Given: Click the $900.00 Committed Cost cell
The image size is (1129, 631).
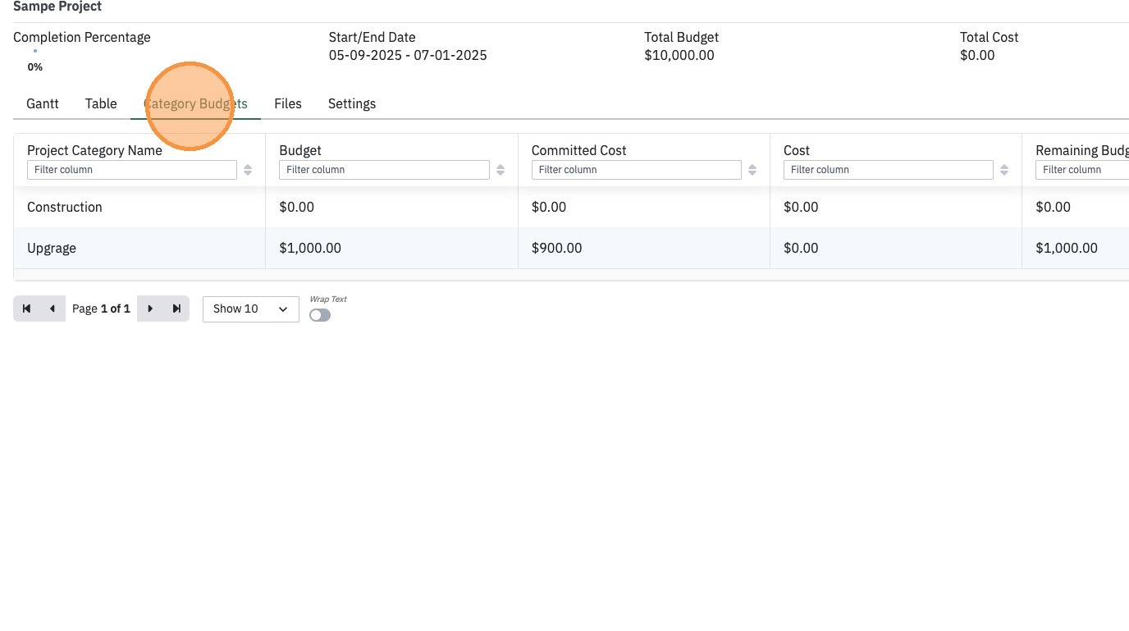Looking at the screenshot, I should point(557,248).
